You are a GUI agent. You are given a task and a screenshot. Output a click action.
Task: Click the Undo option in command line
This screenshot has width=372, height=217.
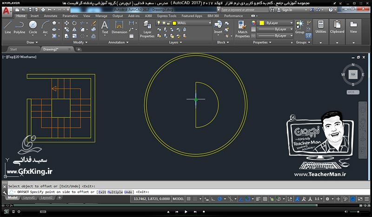pyautogui.click(x=128, y=192)
